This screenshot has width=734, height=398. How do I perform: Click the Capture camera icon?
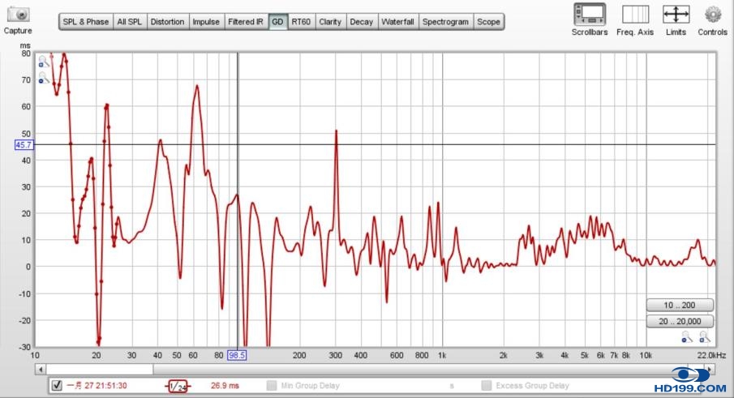(18, 14)
